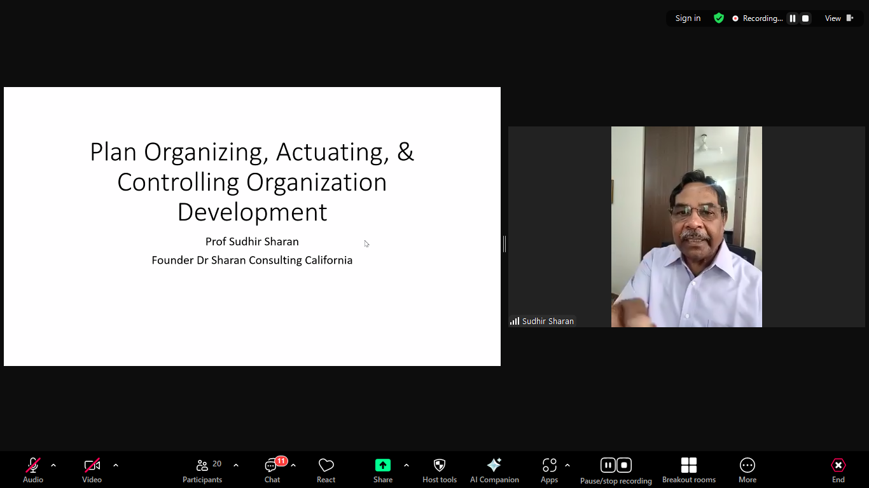Open the React emoji menu
The height and width of the screenshot is (488, 869).
[326, 470]
